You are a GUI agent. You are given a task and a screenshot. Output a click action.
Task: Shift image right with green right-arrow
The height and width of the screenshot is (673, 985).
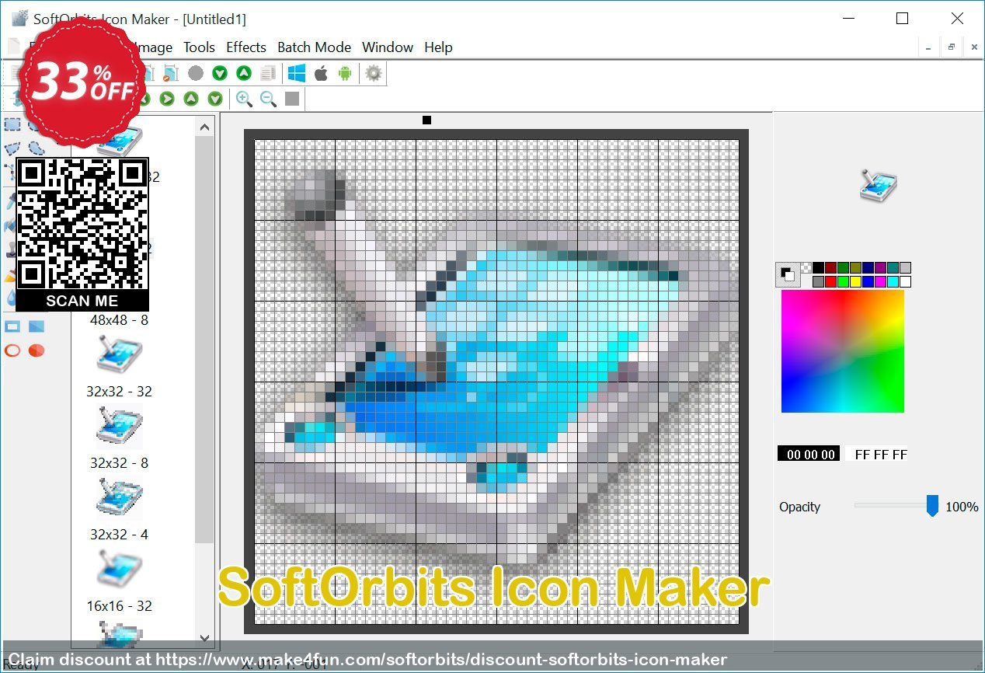click(166, 99)
